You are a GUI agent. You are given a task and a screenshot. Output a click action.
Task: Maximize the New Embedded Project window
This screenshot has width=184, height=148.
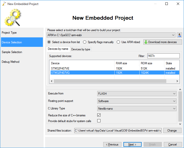166,4
